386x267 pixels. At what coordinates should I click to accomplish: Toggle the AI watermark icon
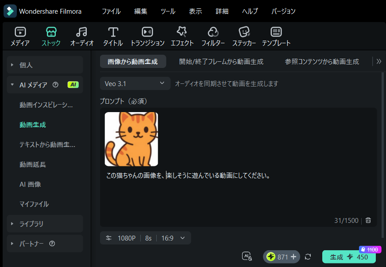pyautogui.click(x=247, y=256)
